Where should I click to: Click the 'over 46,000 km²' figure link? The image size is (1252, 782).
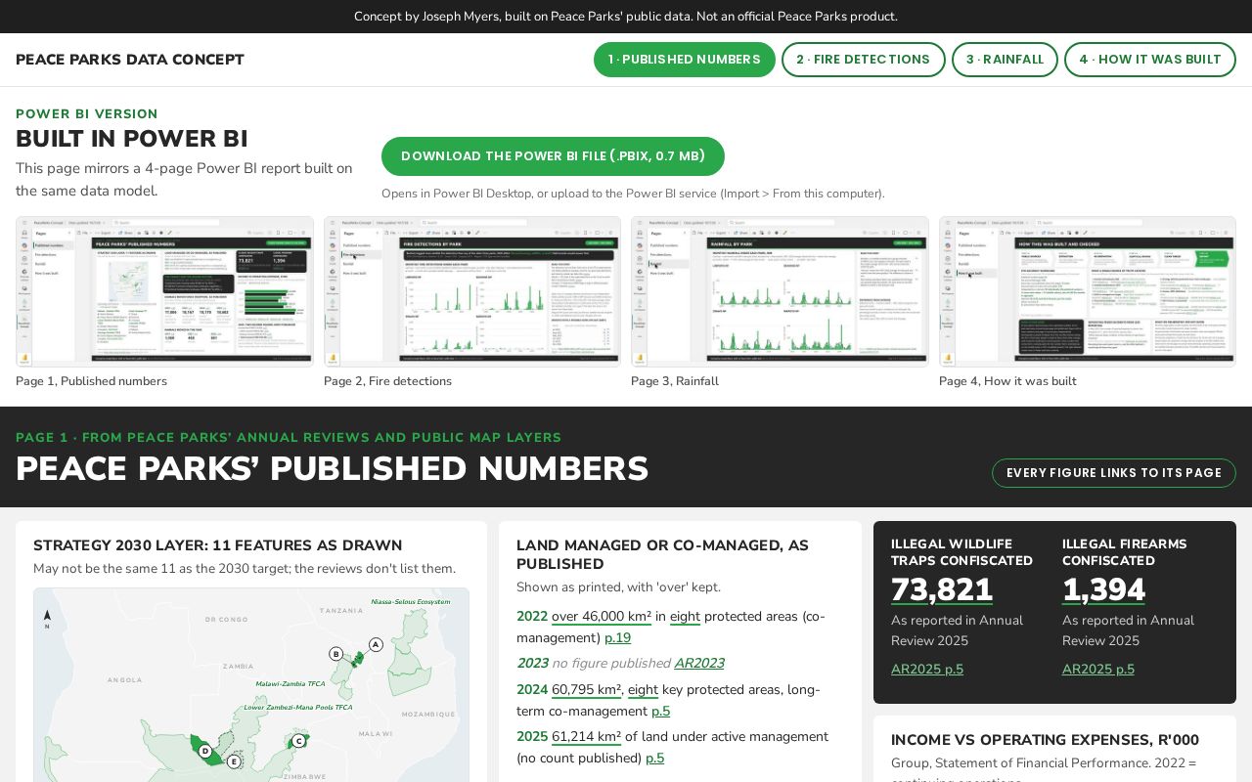point(602,617)
